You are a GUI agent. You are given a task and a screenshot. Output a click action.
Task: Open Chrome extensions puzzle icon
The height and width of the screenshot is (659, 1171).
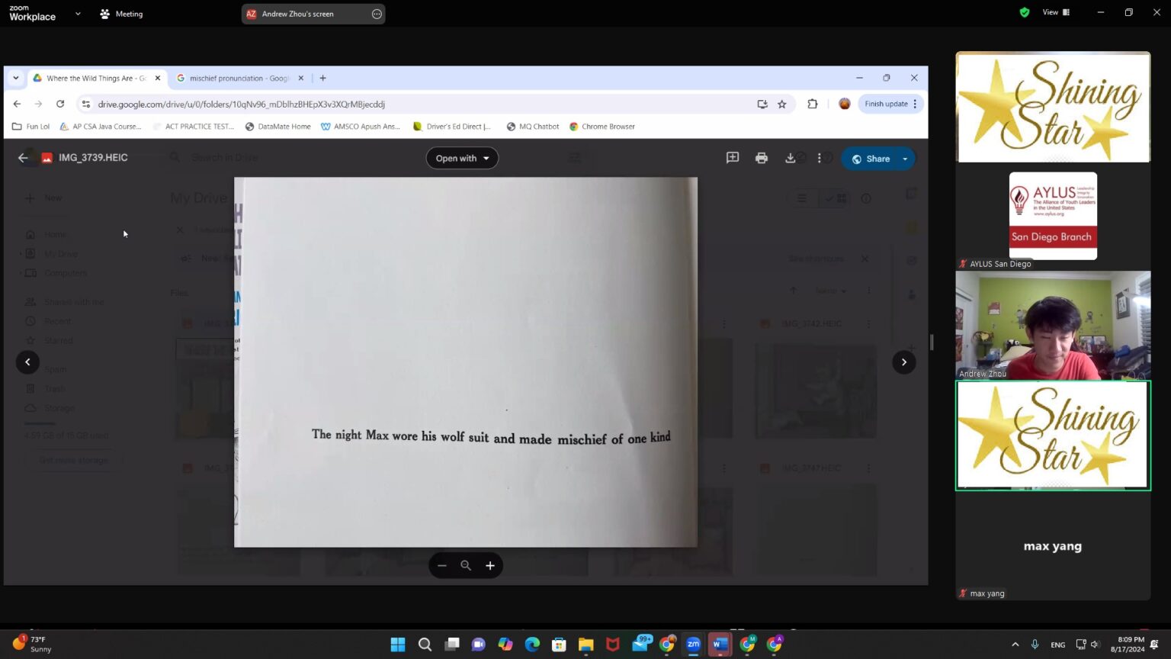pyautogui.click(x=813, y=104)
